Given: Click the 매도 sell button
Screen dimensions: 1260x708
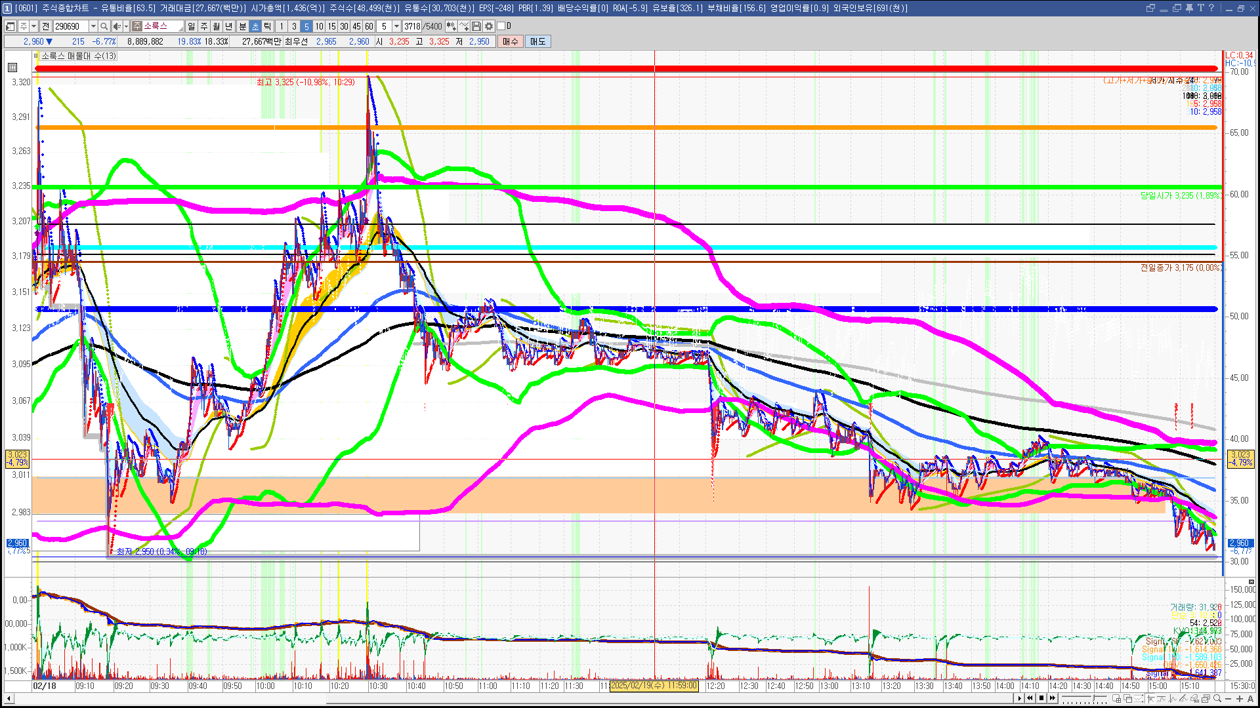Looking at the screenshot, I should [538, 41].
